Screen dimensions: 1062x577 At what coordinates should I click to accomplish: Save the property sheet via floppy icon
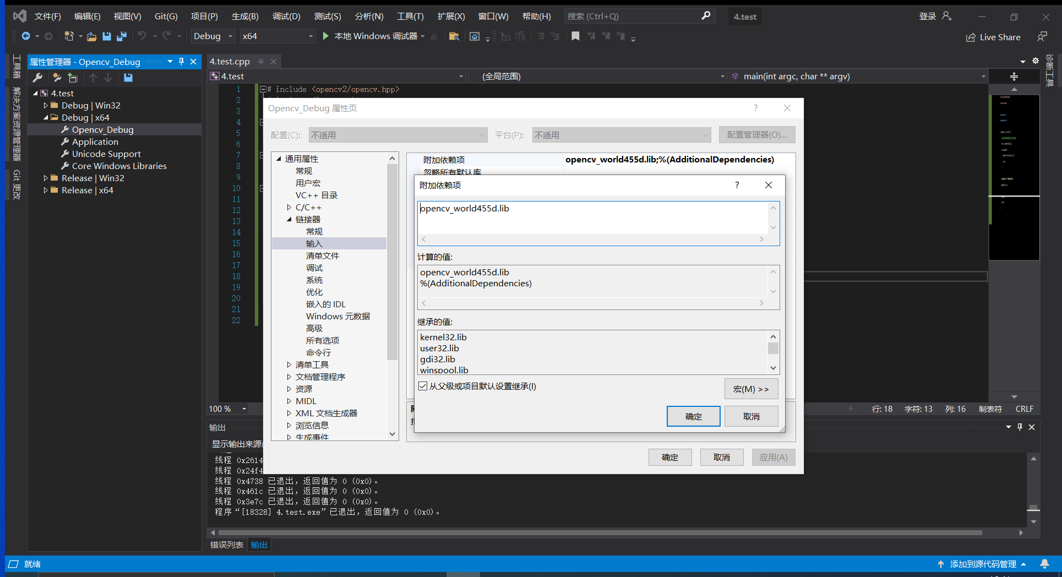click(128, 78)
